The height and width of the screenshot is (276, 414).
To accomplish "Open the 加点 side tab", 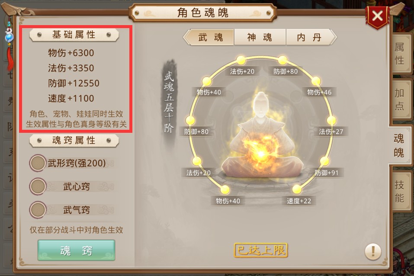I will click(400, 99).
